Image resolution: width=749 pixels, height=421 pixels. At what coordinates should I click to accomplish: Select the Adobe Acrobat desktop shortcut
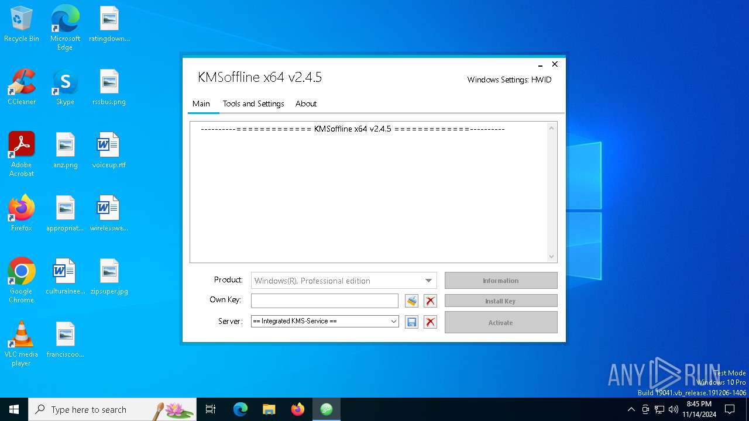pos(22,154)
